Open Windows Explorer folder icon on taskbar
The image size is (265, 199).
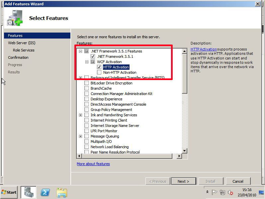tap(62, 193)
